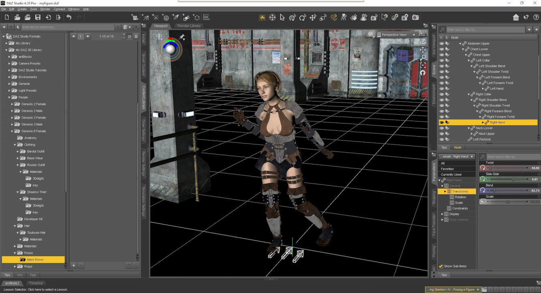The height and width of the screenshot is (293, 541).
Task: Select the Scale tool in the toolbar
Action: [323, 18]
